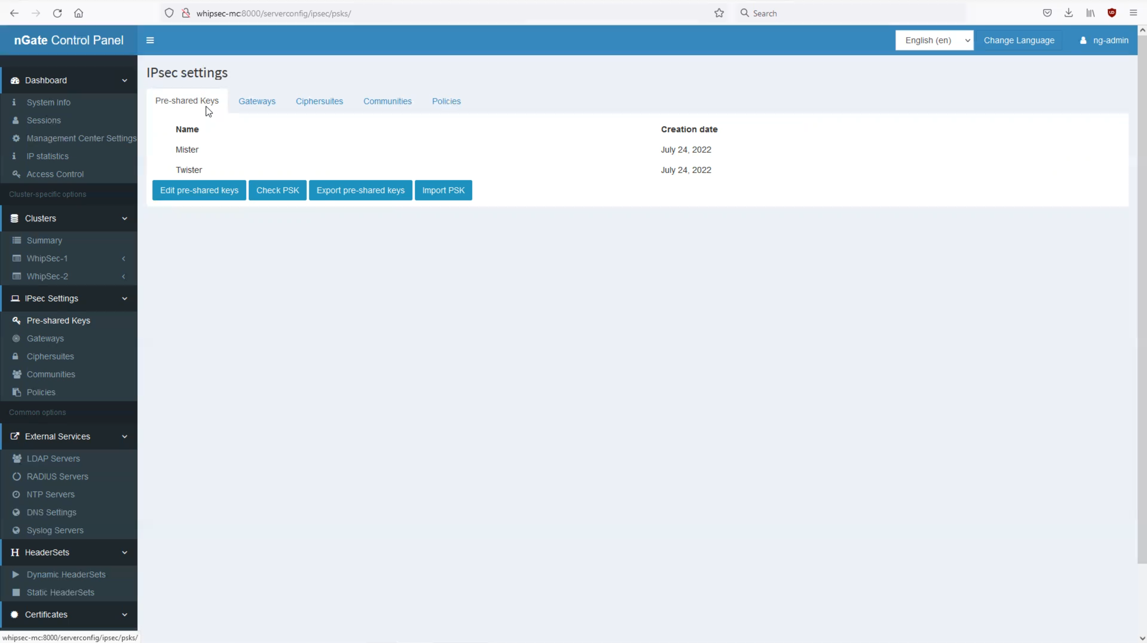Bookmark this page with star icon
Viewport: 1147px width, 643px height.
(719, 13)
